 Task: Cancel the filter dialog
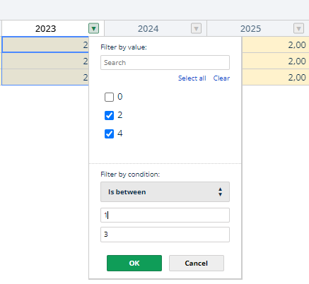[x=197, y=263]
